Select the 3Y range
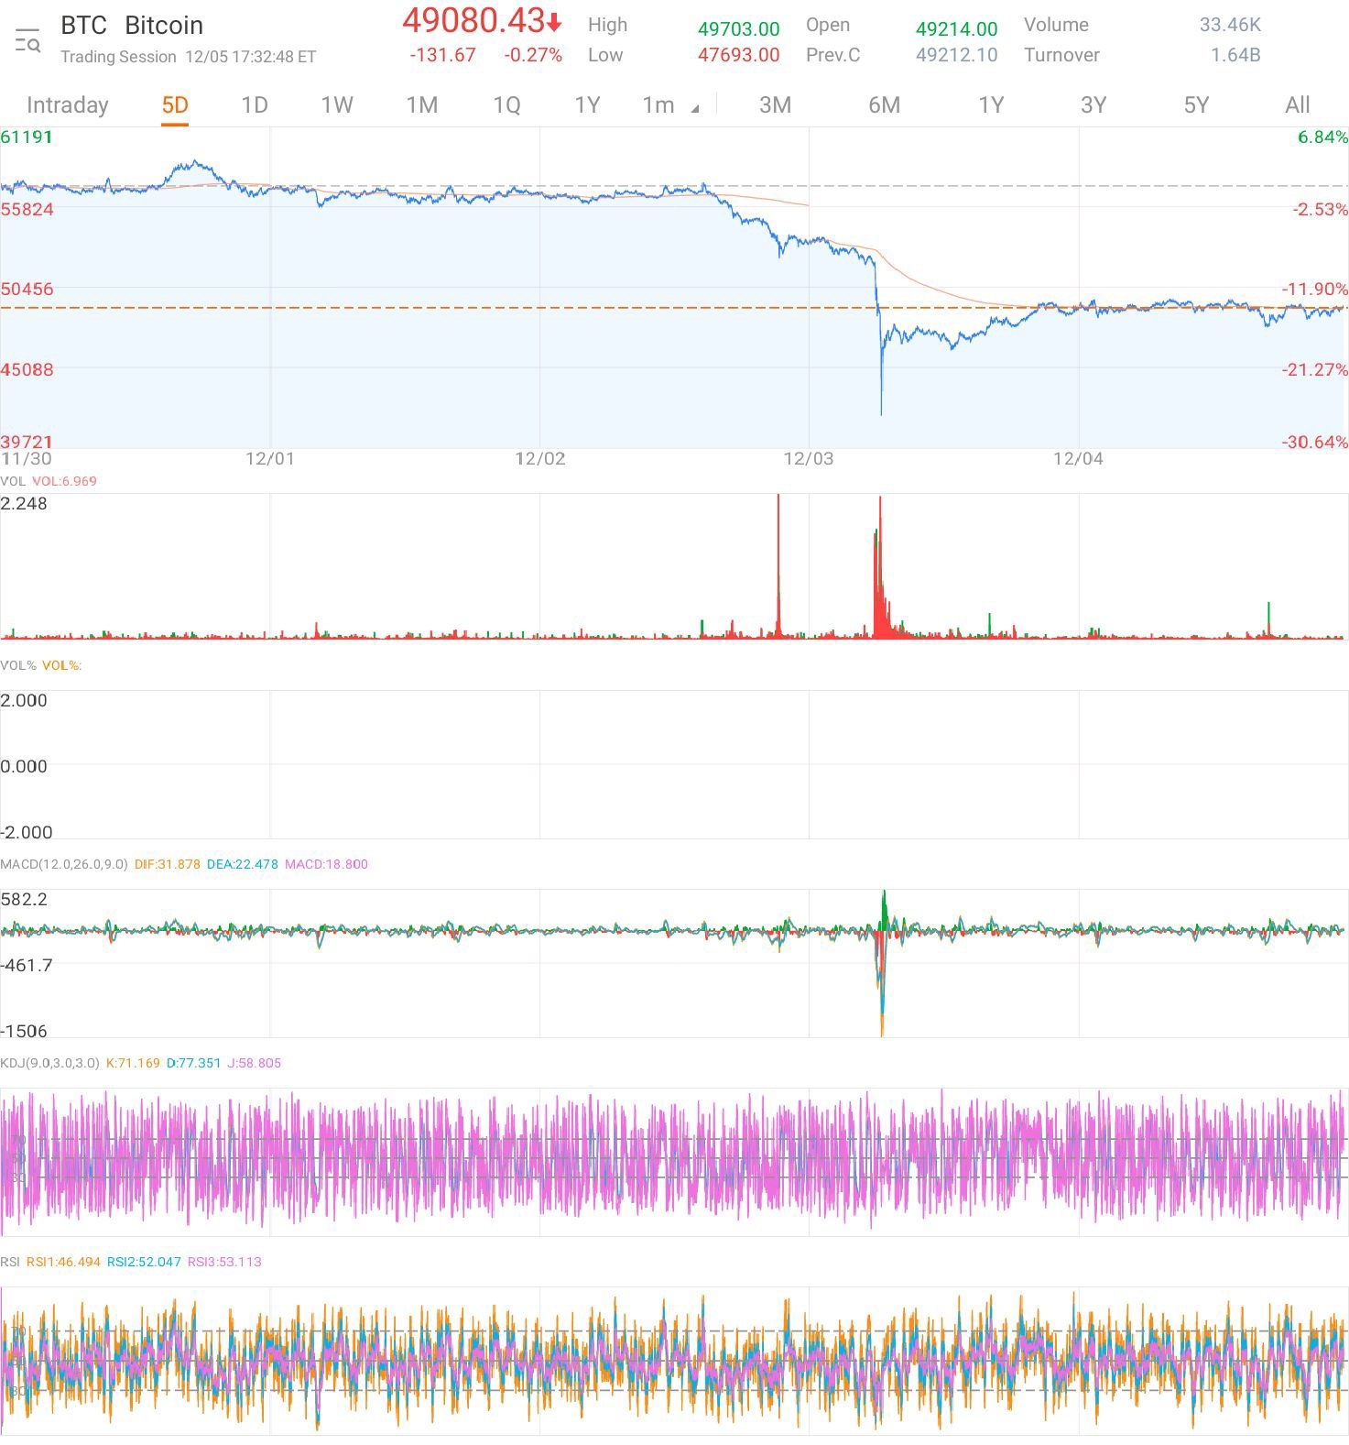Screen dimensions: 1349x1445 click(x=1093, y=105)
